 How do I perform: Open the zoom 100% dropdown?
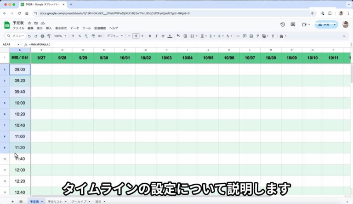point(60,36)
